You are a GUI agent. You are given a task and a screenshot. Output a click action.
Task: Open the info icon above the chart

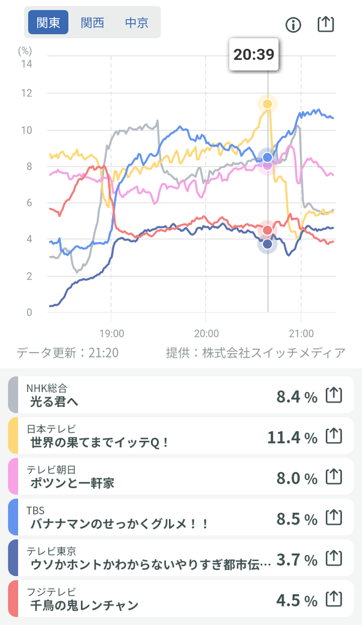tap(293, 25)
